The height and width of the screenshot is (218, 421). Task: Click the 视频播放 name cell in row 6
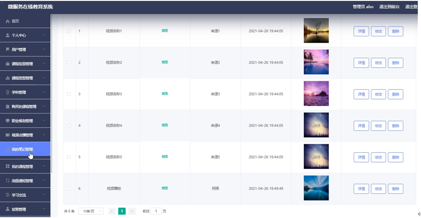[114, 188]
